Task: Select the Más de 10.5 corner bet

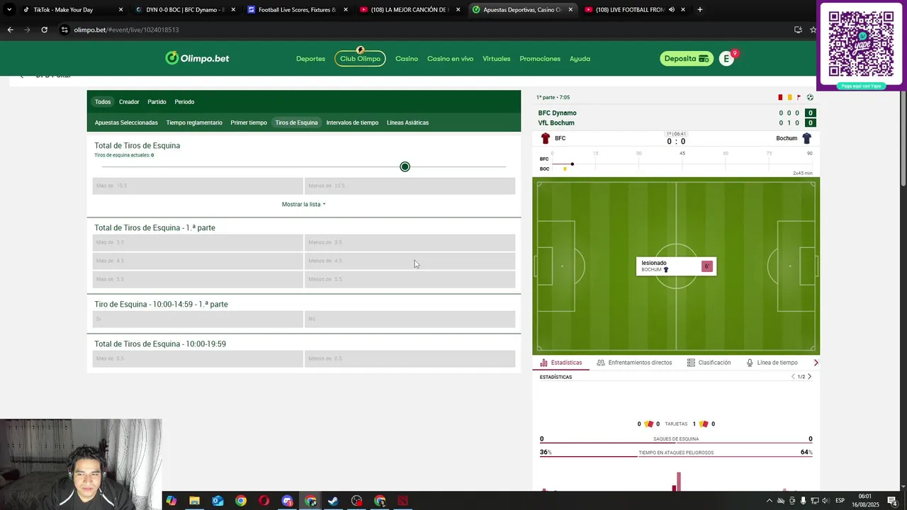Action: click(x=198, y=186)
